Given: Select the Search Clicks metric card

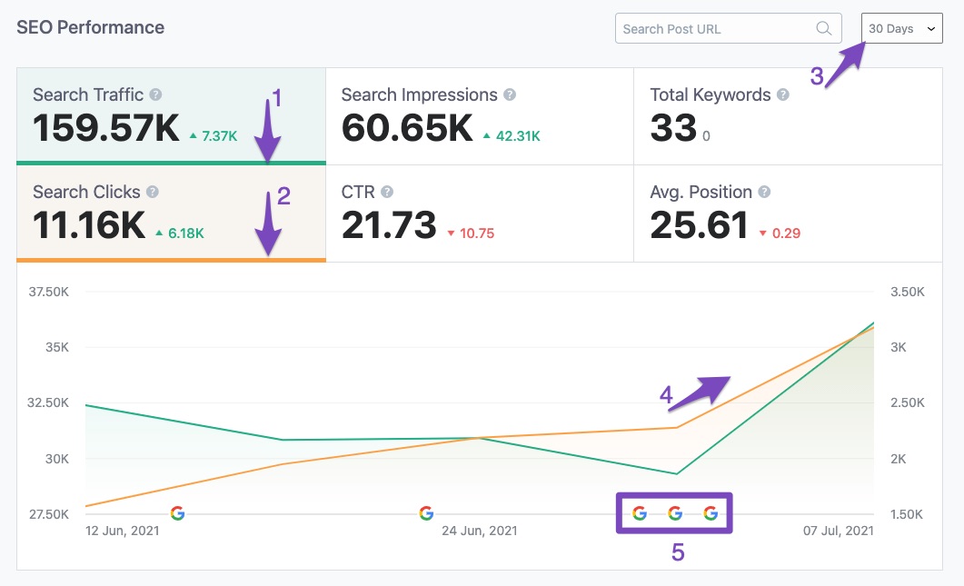Looking at the screenshot, I should tap(171, 214).
